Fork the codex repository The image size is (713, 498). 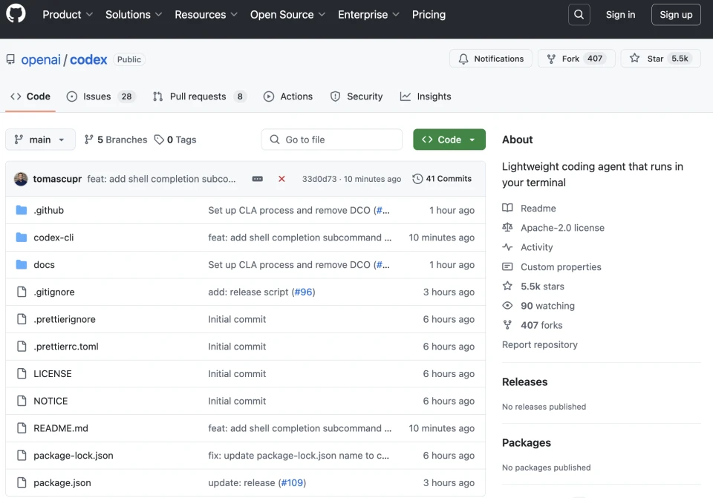pyautogui.click(x=576, y=59)
